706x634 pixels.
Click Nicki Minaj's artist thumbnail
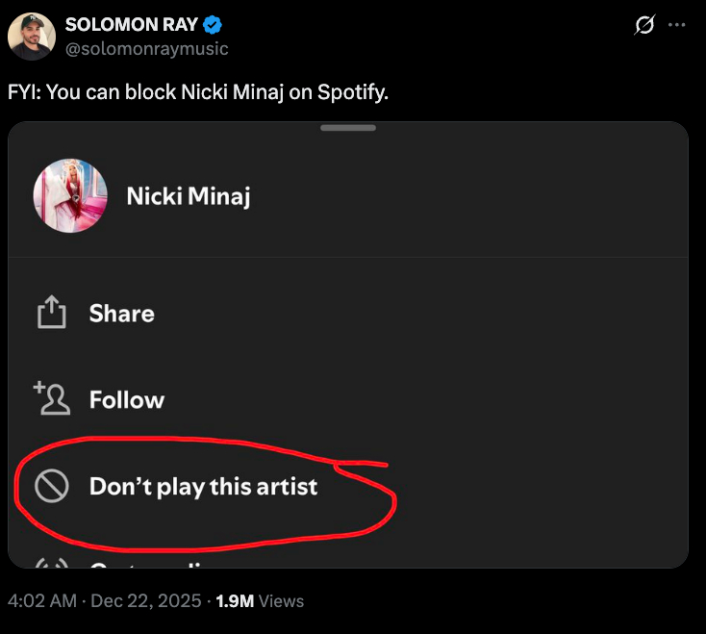pyautogui.click(x=70, y=195)
